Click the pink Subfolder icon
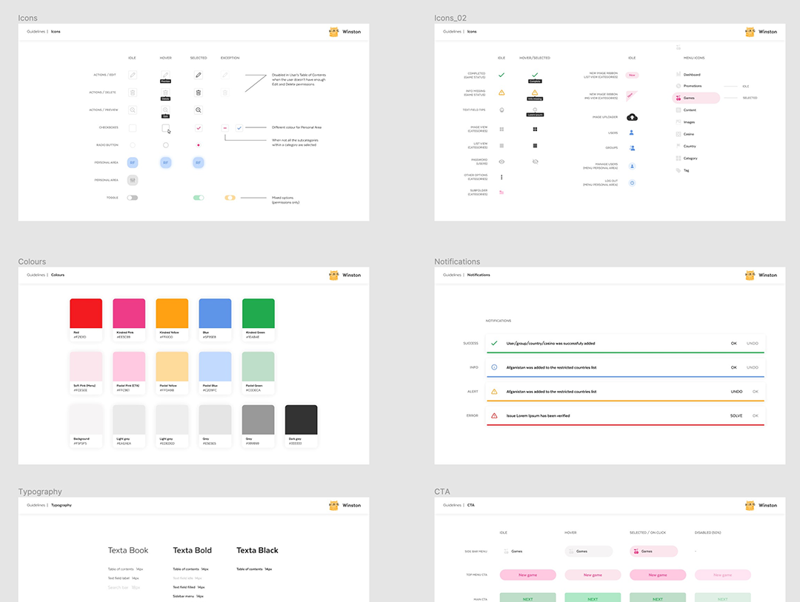Viewport: 800px width, 602px height. point(501,193)
